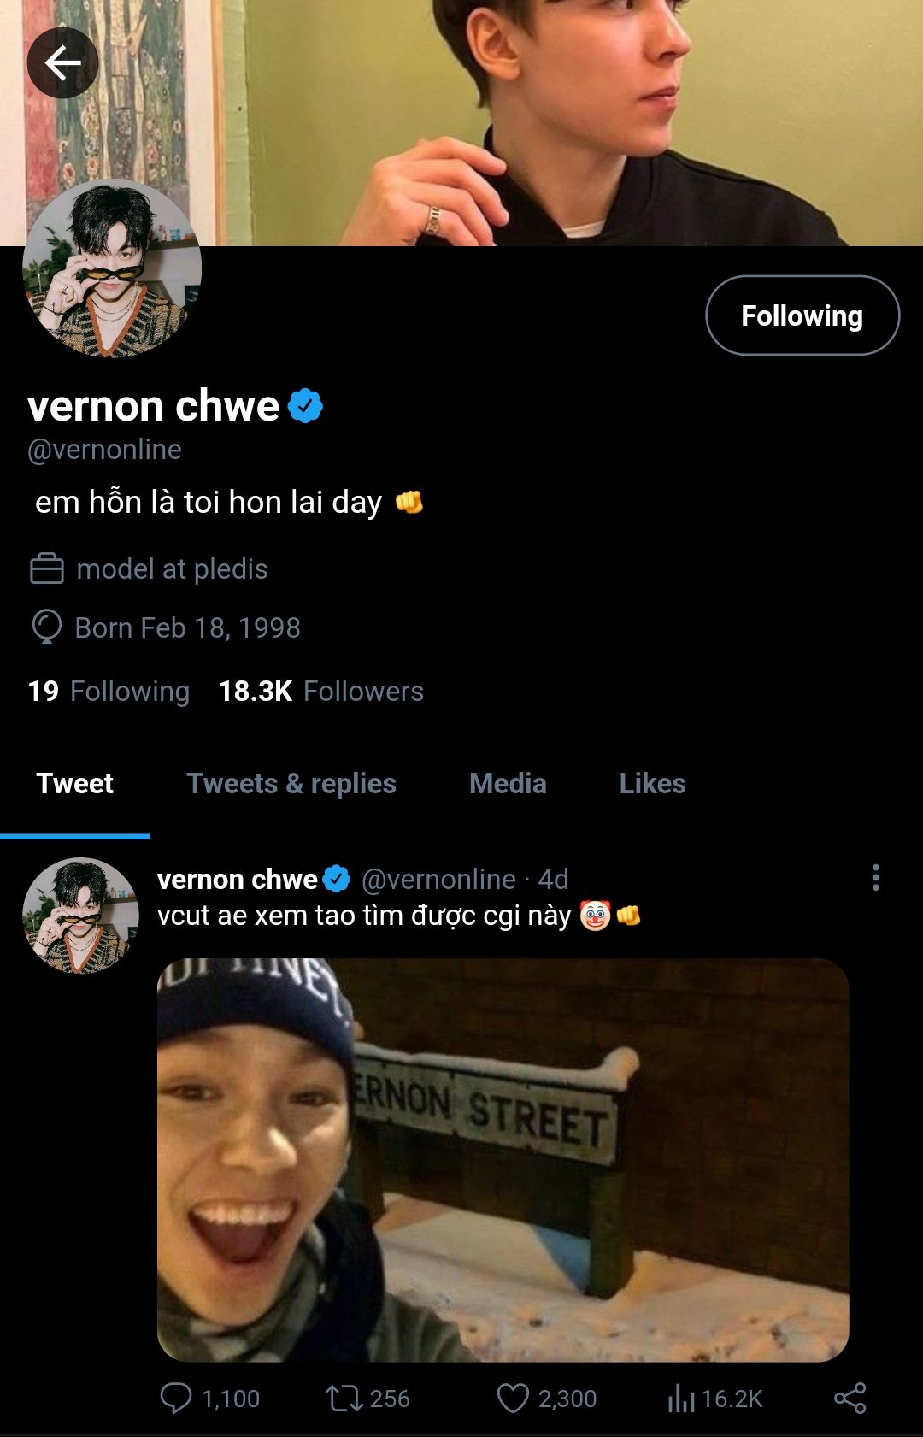
Task: Open tweet view analytics bar icon
Action: coord(681,1398)
